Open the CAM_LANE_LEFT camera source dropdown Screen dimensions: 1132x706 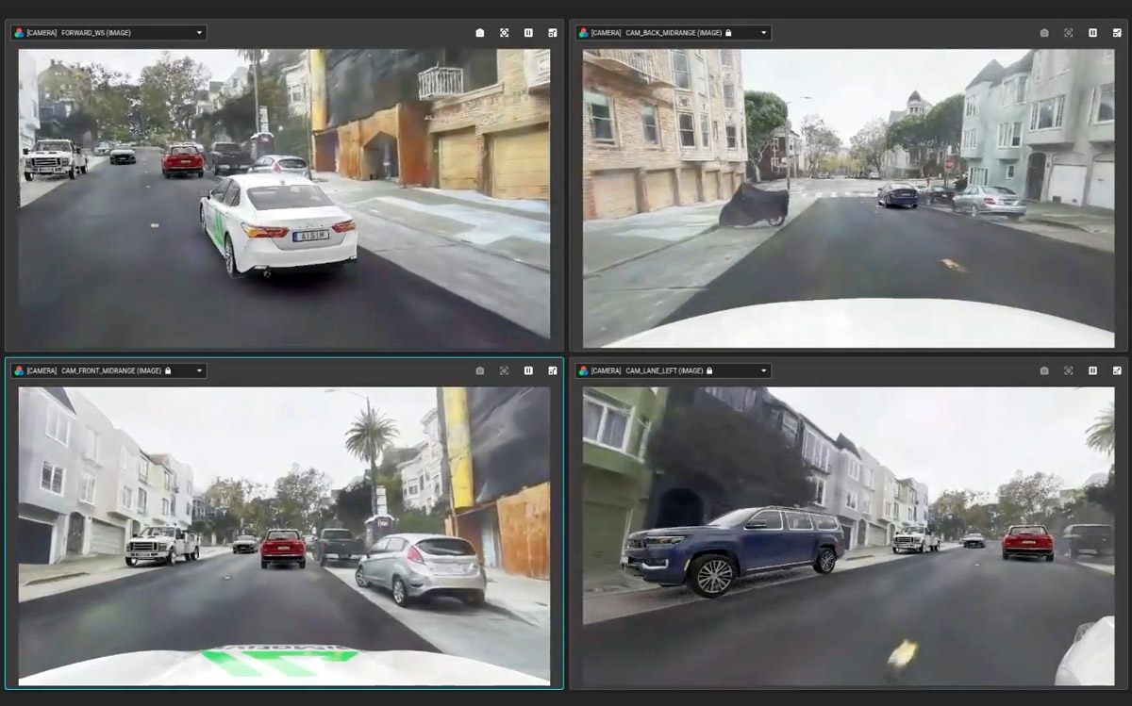(673, 371)
